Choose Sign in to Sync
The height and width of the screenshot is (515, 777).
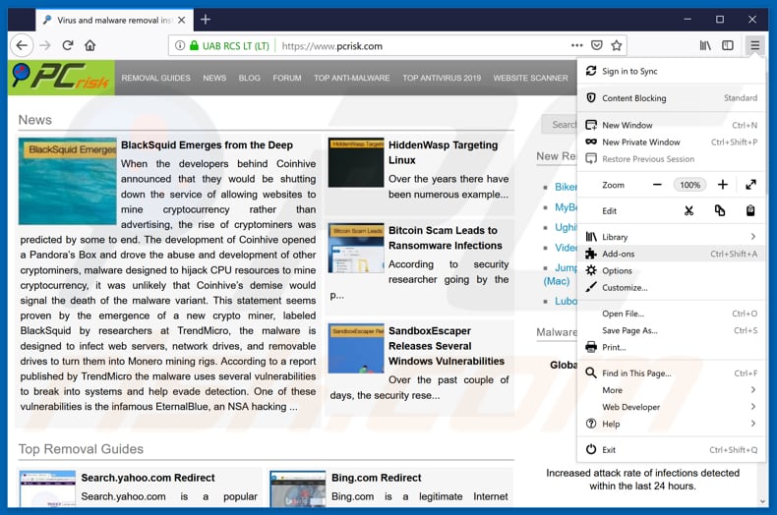click(x=672, y=72)
